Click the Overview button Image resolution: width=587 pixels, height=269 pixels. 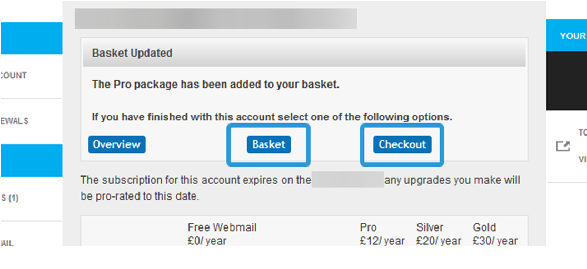click(117, 144)
